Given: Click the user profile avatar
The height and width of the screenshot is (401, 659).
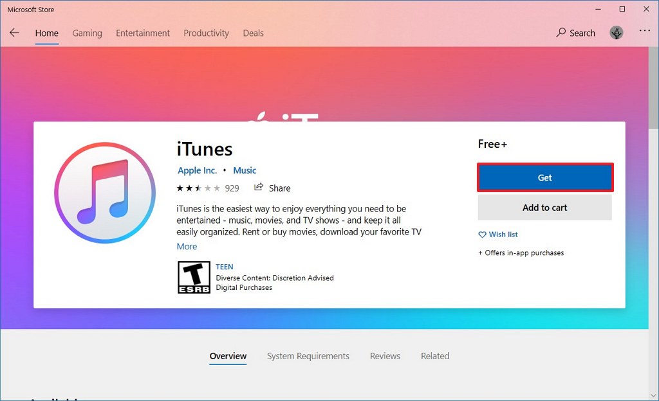Looking at the screenshot, I should 616,32.
